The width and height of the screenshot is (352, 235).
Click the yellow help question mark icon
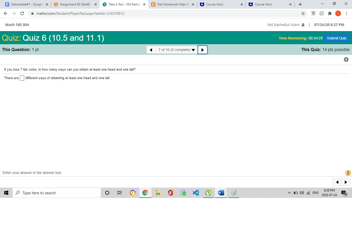[348, 173]
